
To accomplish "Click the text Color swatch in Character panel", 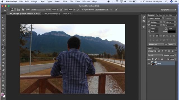I will click(x=172, y=32).
